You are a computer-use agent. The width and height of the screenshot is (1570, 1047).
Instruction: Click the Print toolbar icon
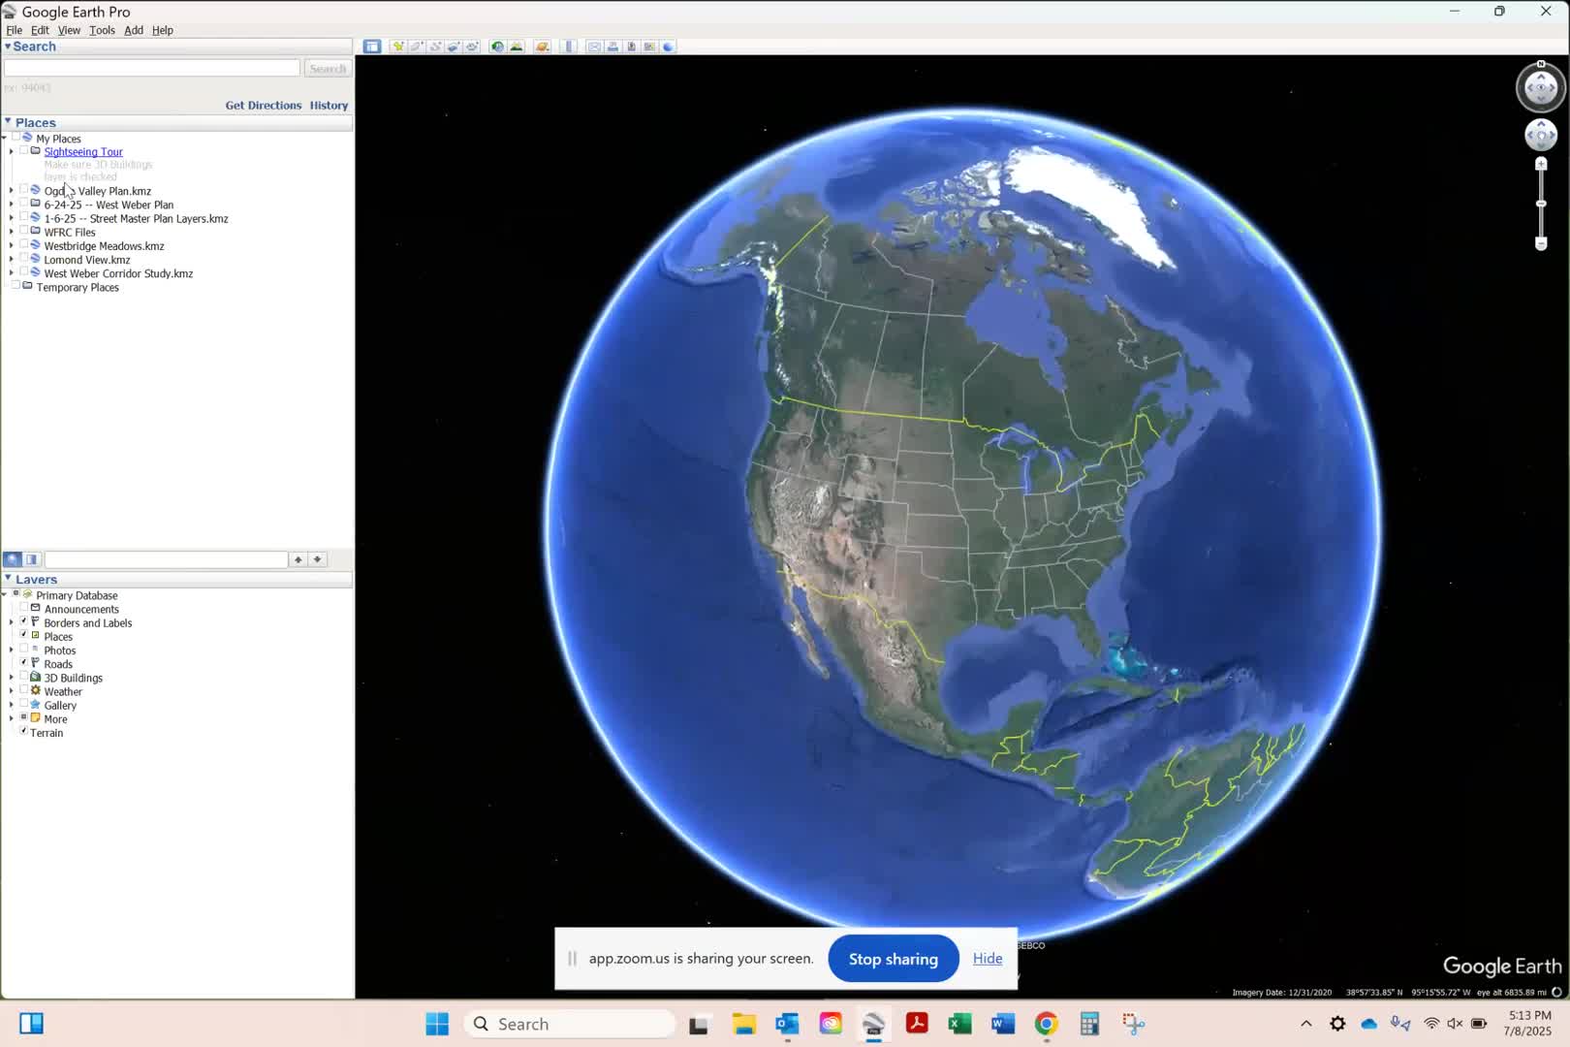click(x=612, y=47)
